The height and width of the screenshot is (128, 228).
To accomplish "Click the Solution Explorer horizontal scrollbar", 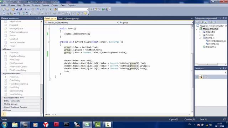I will point(207,64).
